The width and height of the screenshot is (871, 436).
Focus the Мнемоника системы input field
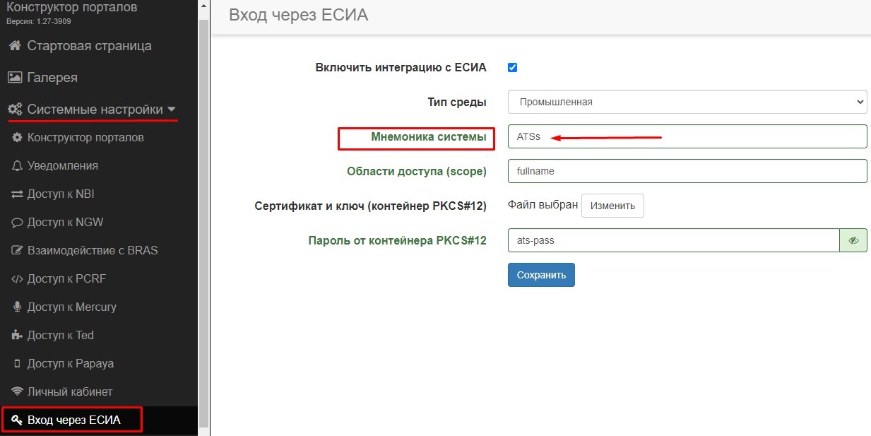tap(687, 137)
